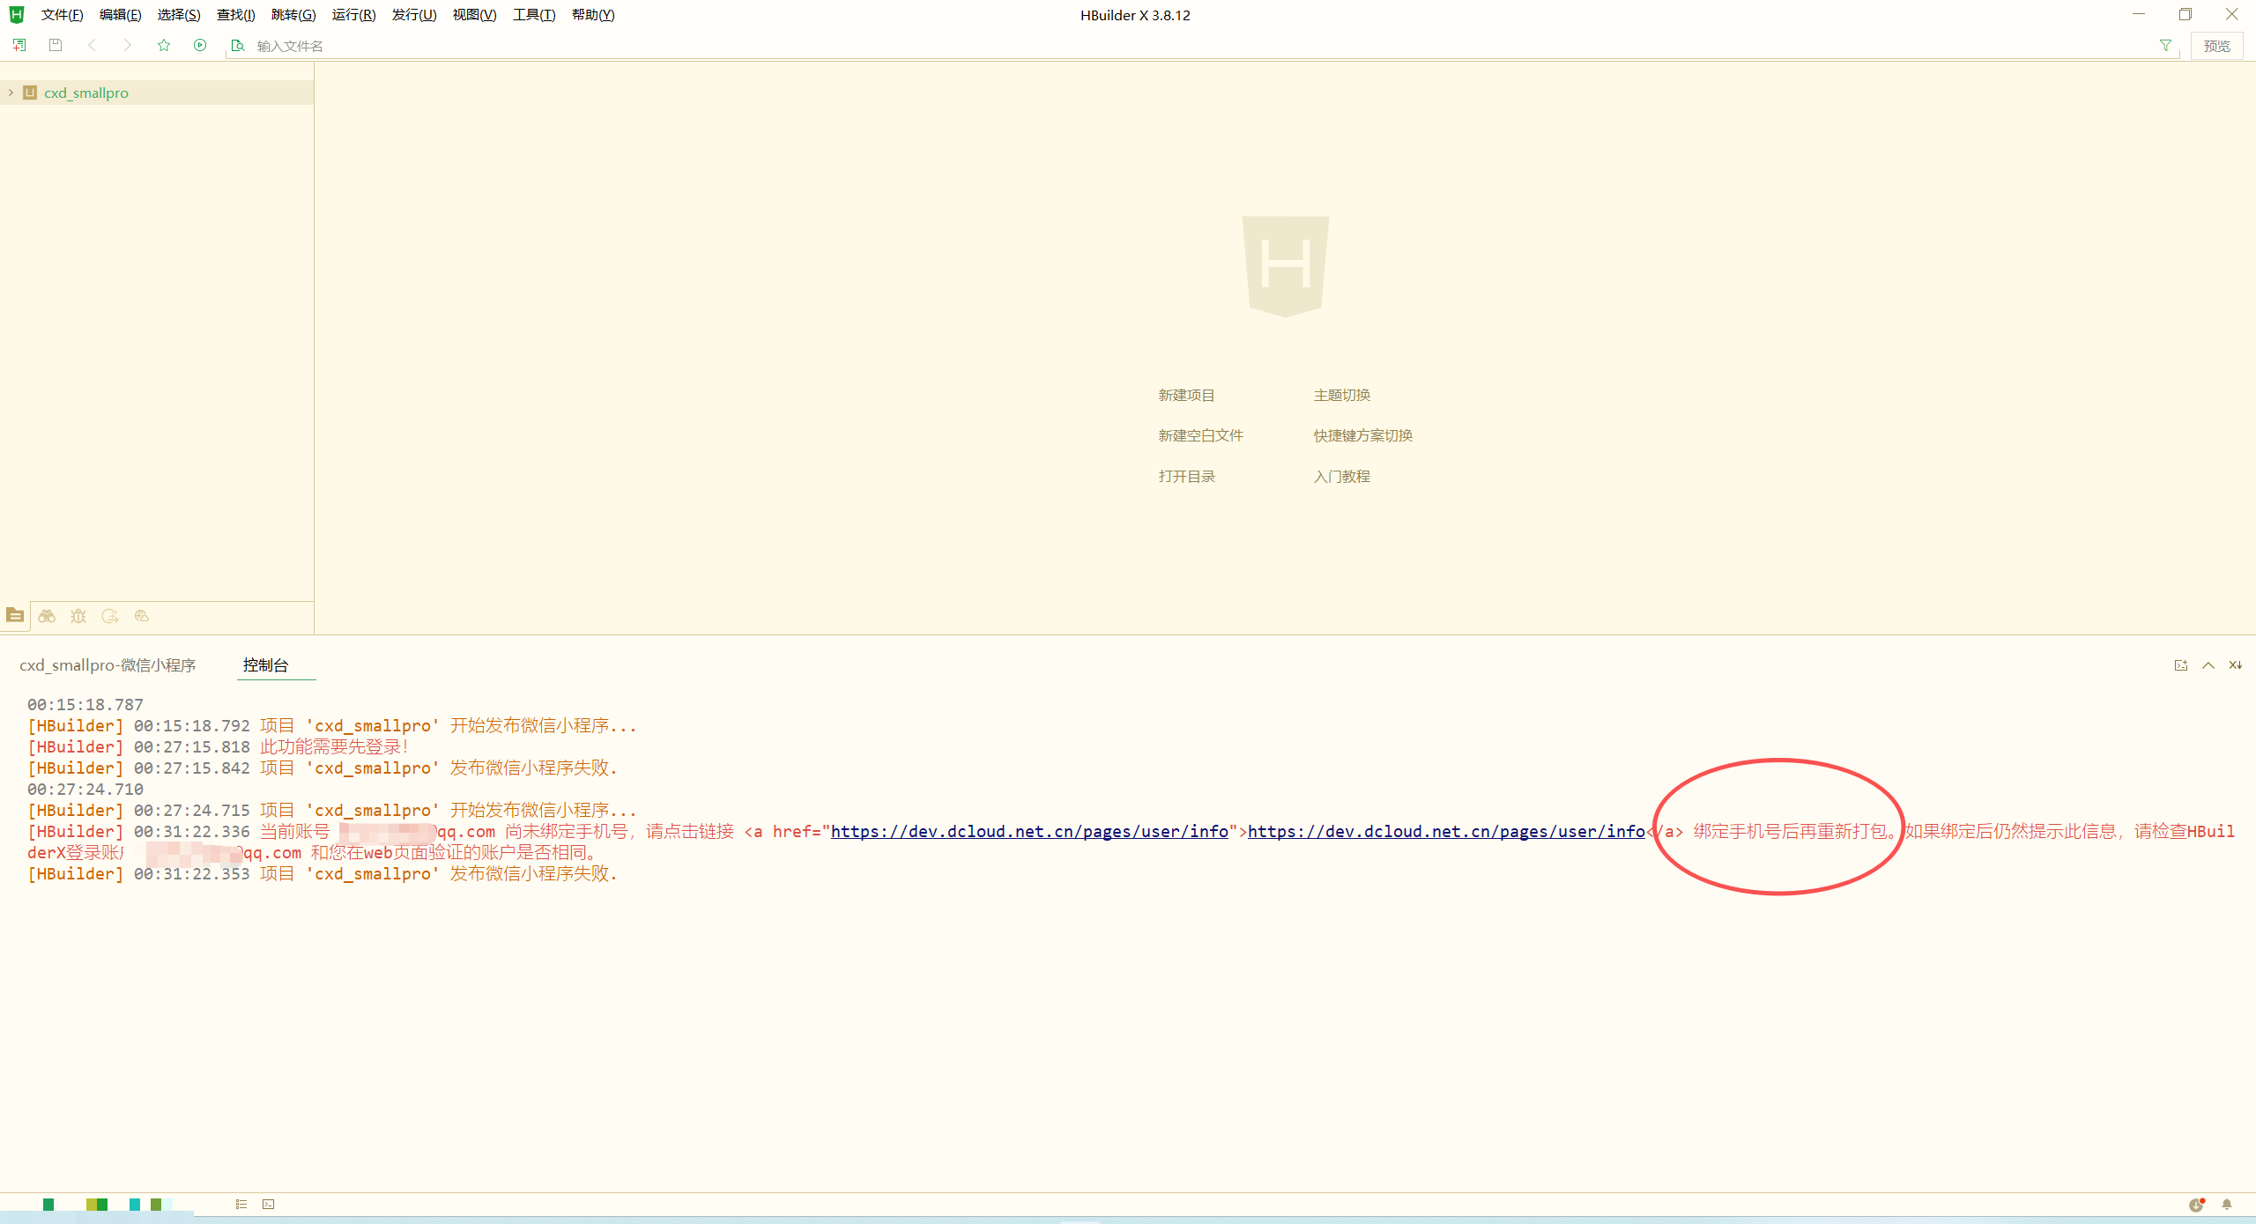Image resolution: width=2256 pixels, height=1224 pixels.
Task: Click the 00:27:24.710 timestamp line
Action: [85, 790]
